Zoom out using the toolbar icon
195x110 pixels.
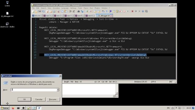[91, 11]
